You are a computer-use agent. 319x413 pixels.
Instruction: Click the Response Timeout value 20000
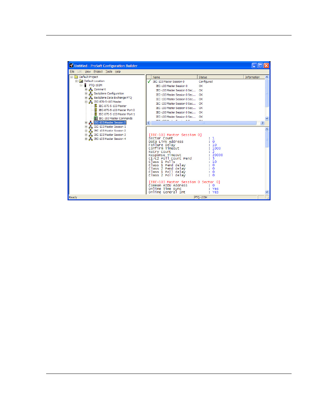click(217, 155)
